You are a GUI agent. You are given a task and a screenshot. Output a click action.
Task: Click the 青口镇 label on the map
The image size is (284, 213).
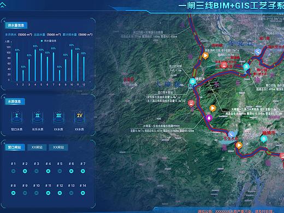[x=262, y=70]
